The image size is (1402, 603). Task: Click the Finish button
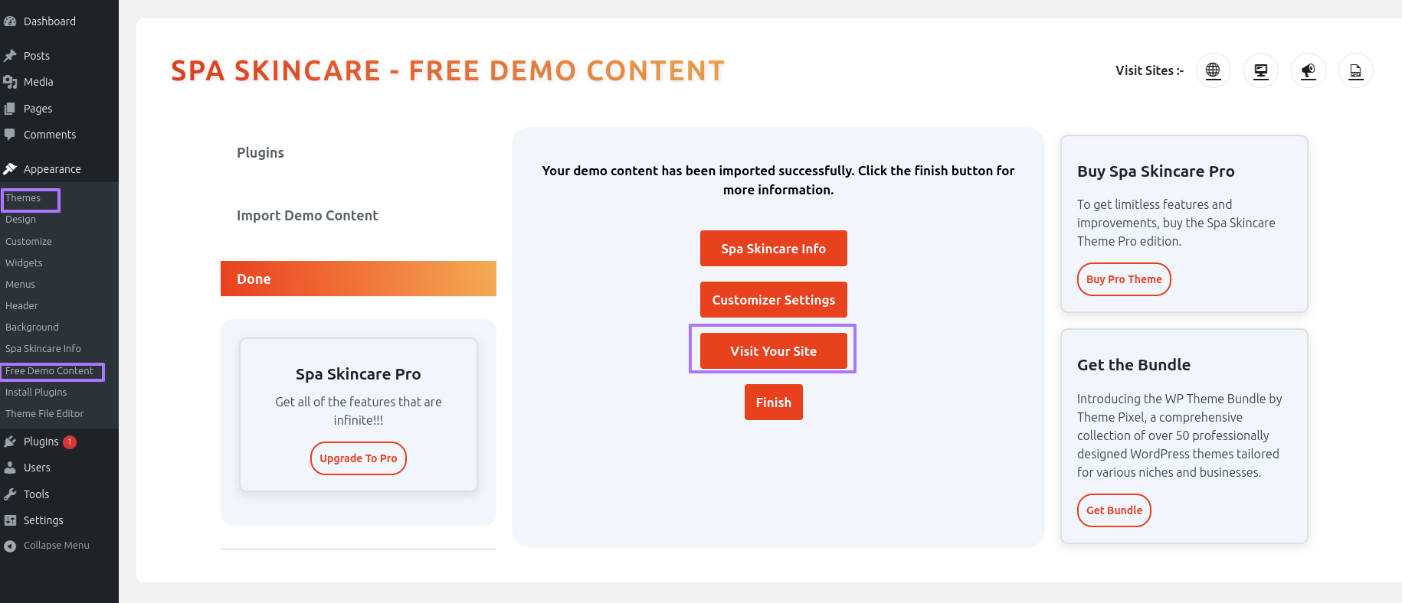point(773,402)
